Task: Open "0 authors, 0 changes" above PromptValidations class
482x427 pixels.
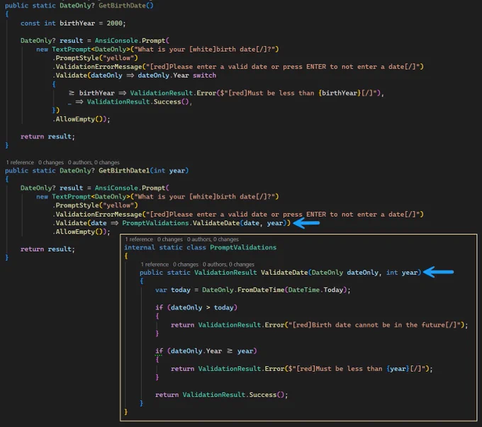Action: coord(213,239)
